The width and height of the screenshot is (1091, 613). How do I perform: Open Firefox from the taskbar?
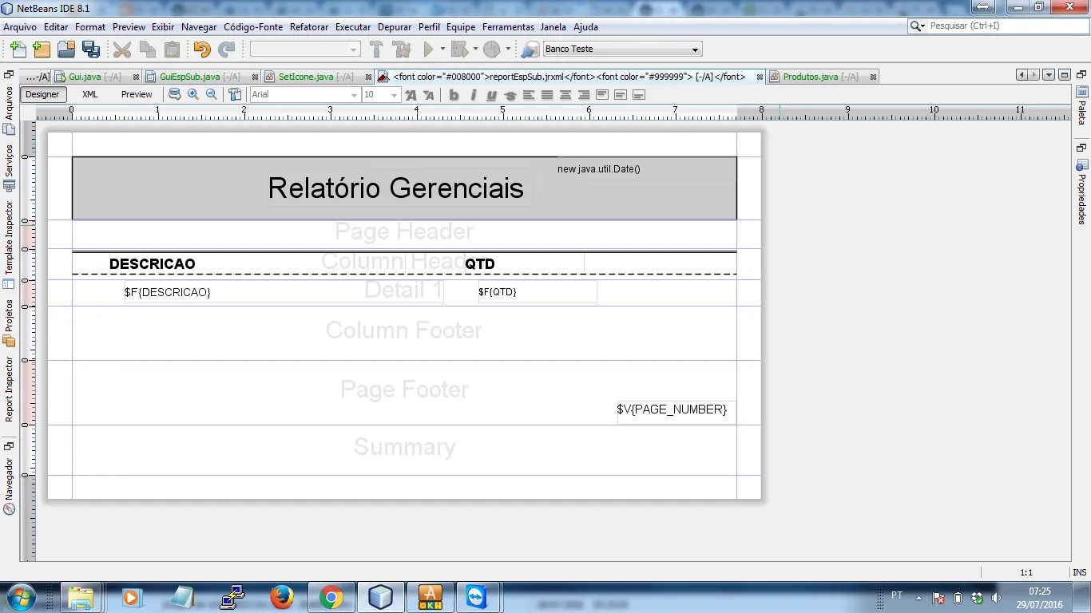coord(281,597)
